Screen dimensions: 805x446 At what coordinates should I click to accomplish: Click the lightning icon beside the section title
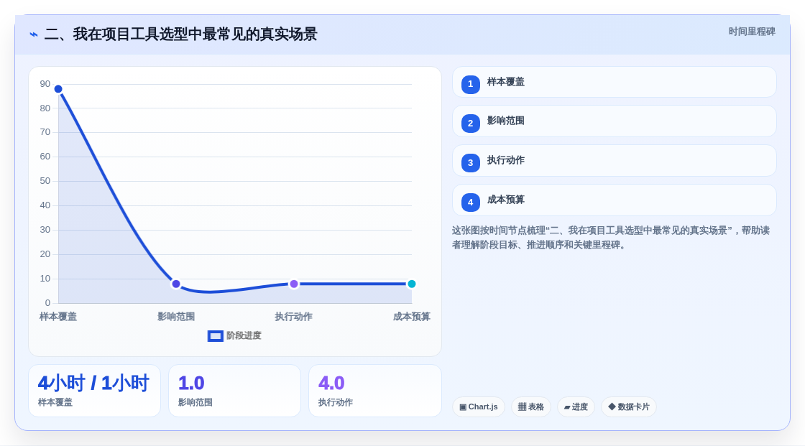34,35
